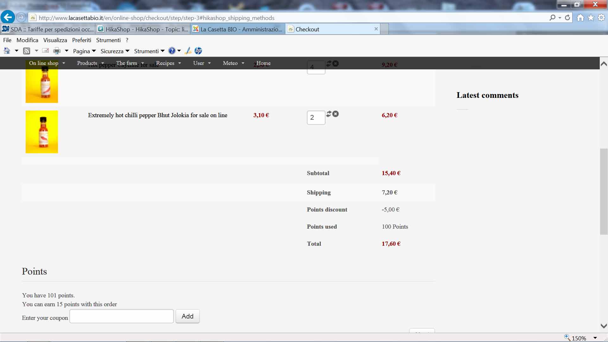This screenshot has width=608, height=342.
Task: Click the printer icon in toolbar
Action: coord(57,51)
